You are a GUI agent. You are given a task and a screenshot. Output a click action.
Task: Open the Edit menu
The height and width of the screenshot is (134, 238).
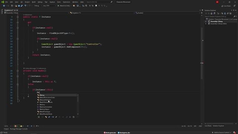pos(12,2)
